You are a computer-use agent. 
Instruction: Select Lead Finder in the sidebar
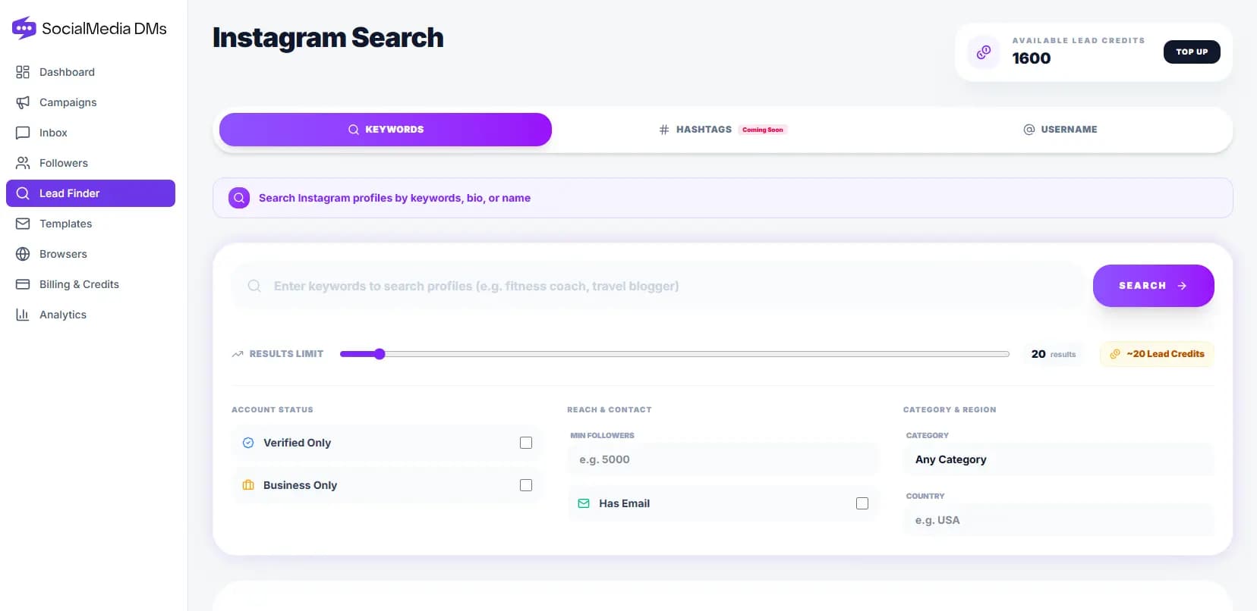(90, 193)
